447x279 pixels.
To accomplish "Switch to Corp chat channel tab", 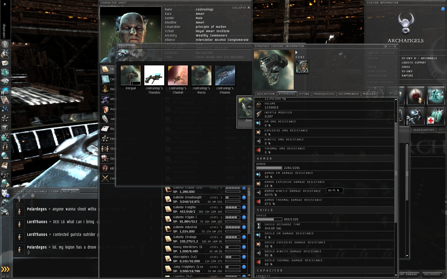I will (x=55, y=192).
